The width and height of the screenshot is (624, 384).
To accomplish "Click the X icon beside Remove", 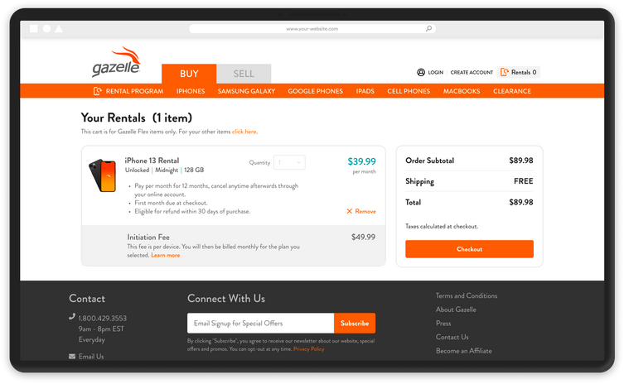I will point(350,211).
